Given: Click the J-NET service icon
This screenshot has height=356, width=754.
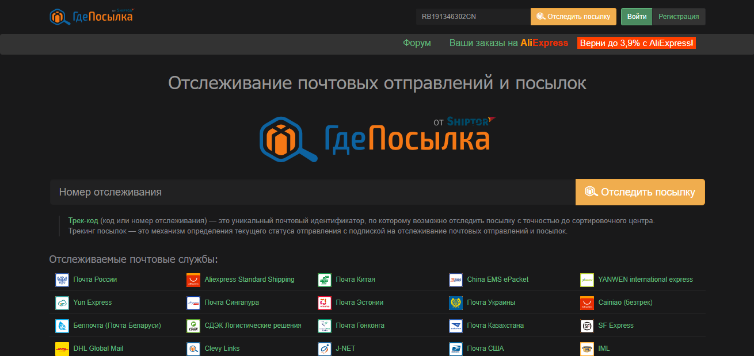Looking at the screenshot, I should [325, 349].
